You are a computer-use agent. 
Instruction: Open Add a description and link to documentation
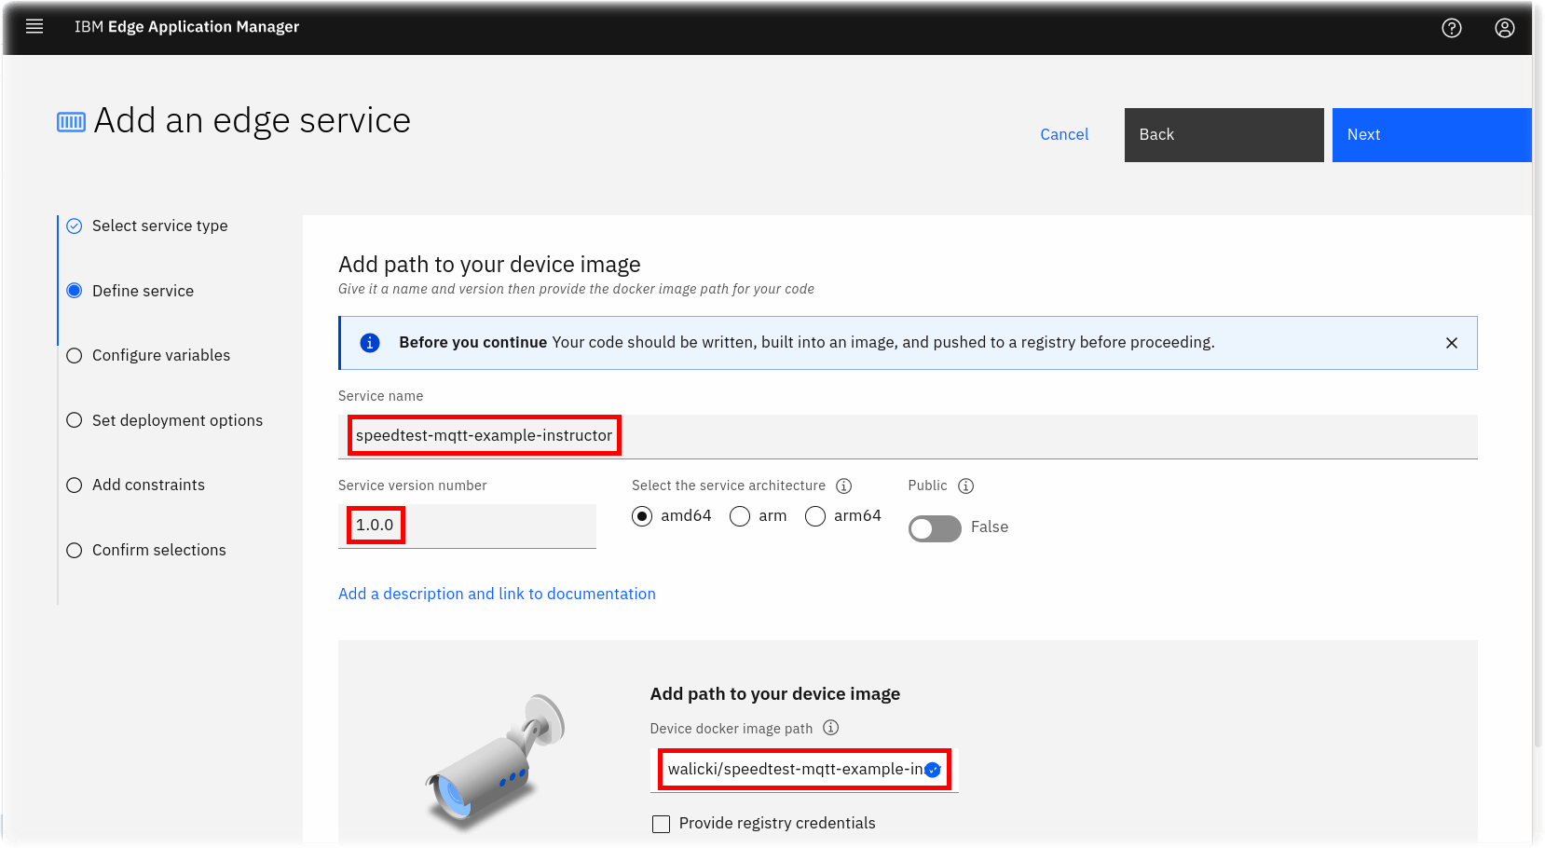(497, 594)
